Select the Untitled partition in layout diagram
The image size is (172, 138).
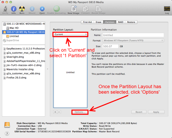70,72
